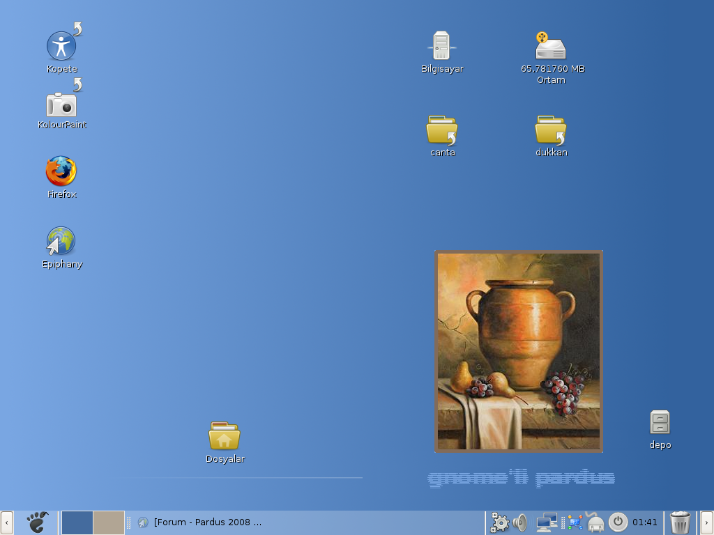The image size is (714, 535).
Task: Switch to the second beige workspace
Action: (x=109, y=522)
